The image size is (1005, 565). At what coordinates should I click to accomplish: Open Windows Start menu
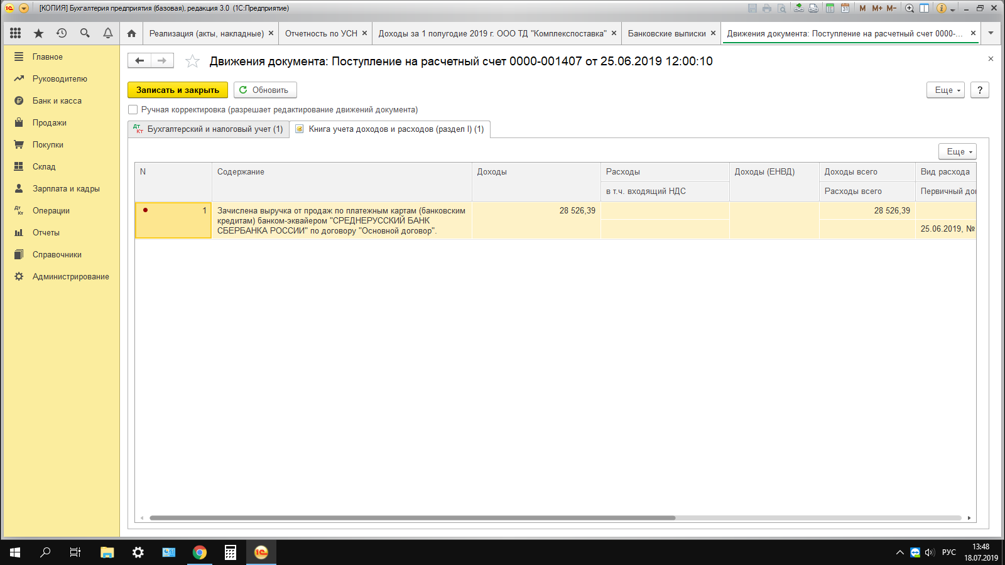[x=15, y=552]
